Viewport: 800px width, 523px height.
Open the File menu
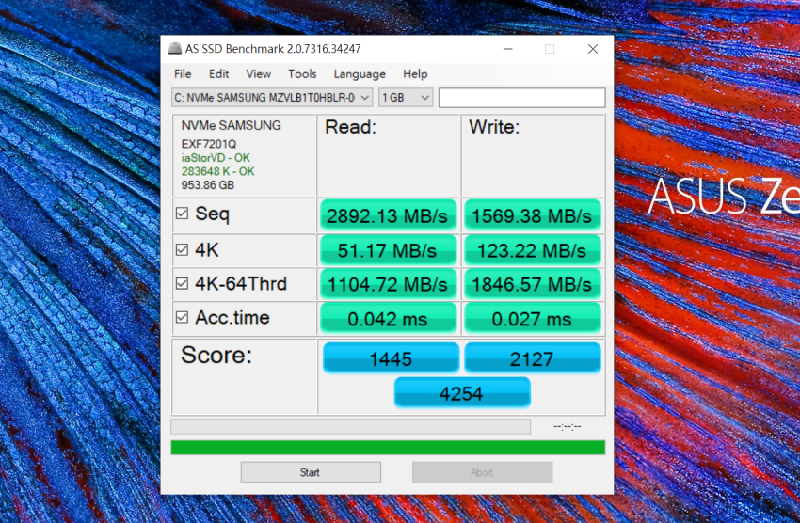pyautogui.click(x=183, y=74)
